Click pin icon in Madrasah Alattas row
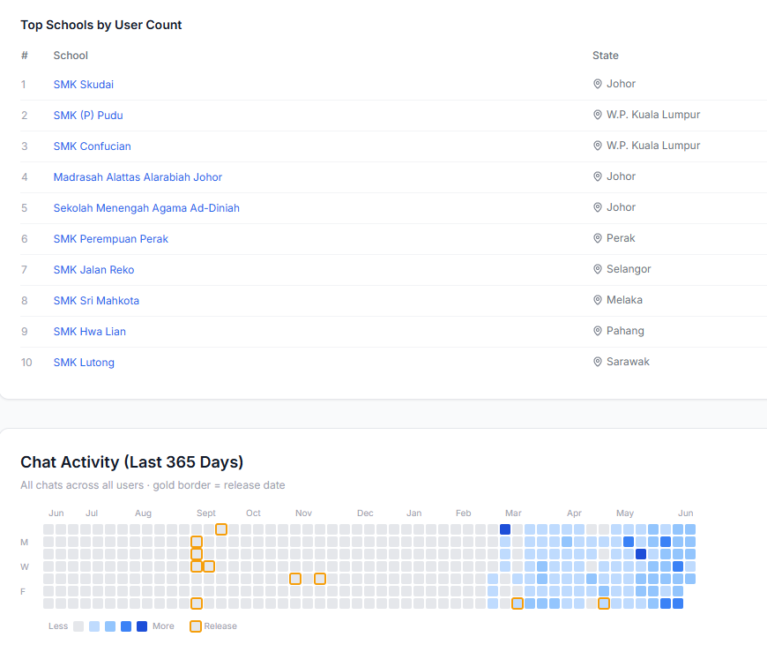Image resolution: width=767 pixels, height=652 pixels. [x=597, y=176]
